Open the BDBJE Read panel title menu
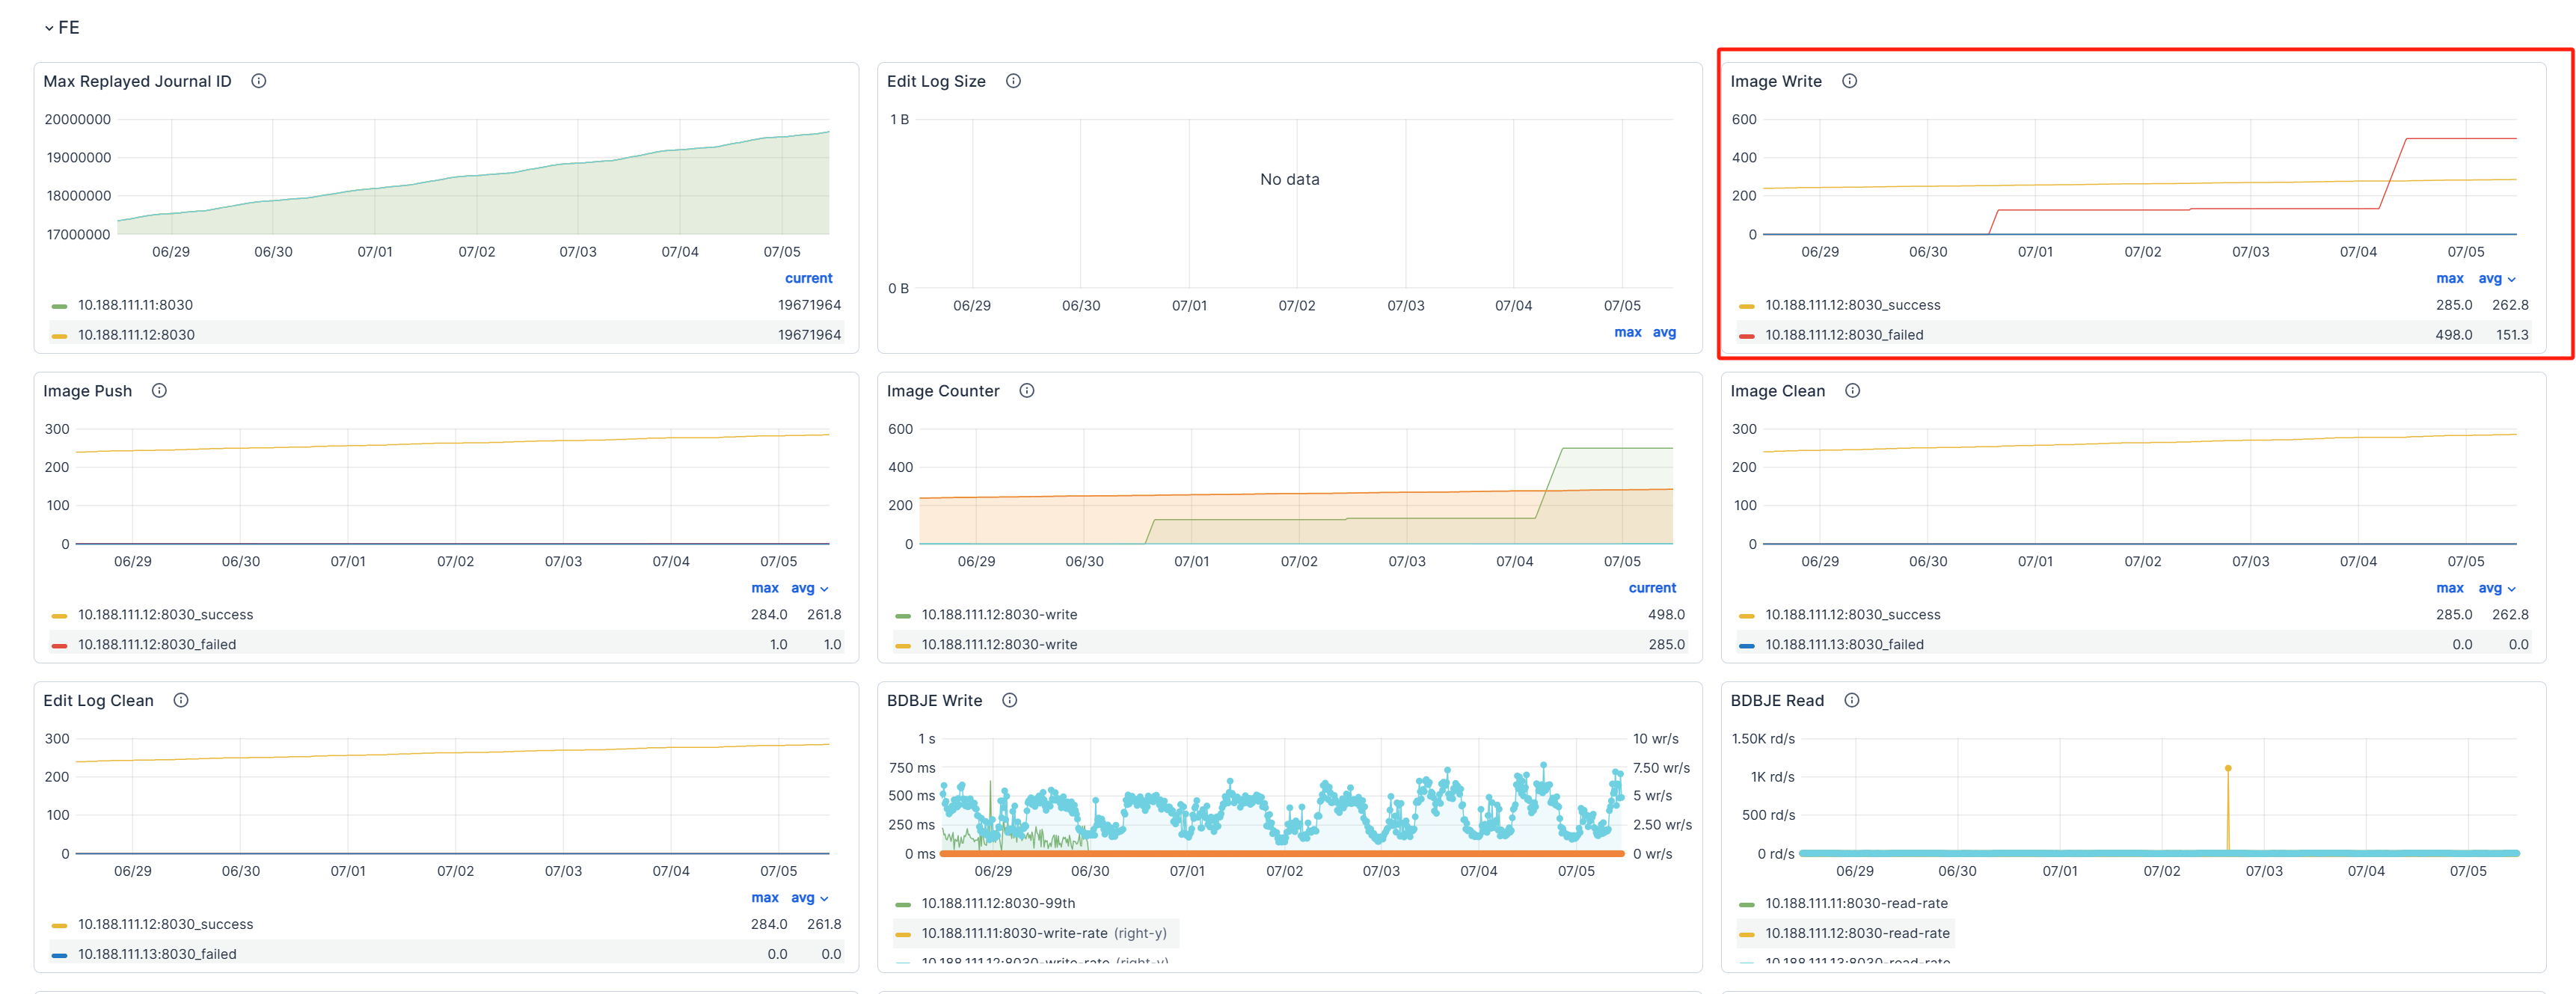This screenshot has width=2576, height=994. coord(1777,700)
